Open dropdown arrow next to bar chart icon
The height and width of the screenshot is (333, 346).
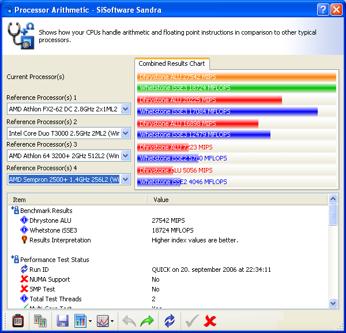(x=90, y=321)
